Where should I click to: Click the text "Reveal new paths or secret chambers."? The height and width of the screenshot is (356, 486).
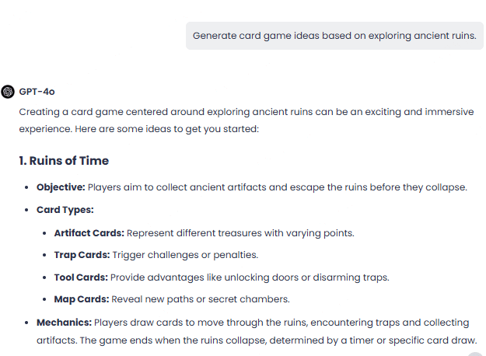click(x=201, y=299)
